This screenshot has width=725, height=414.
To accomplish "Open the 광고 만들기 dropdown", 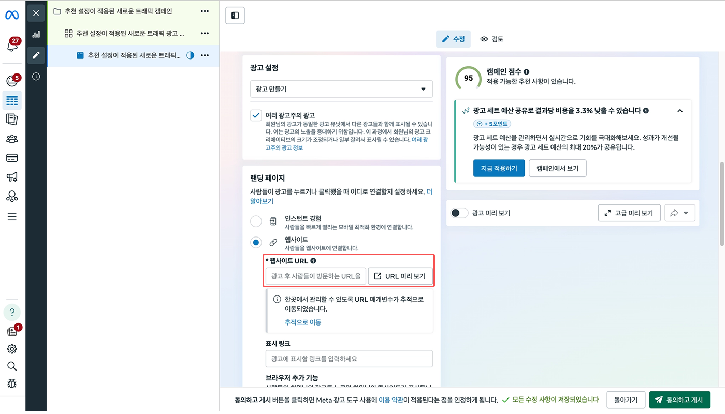I will tap(341, 89).
